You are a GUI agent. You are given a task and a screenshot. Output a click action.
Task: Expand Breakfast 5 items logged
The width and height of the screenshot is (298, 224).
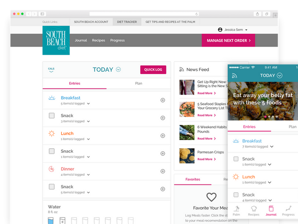coord(88,104)
